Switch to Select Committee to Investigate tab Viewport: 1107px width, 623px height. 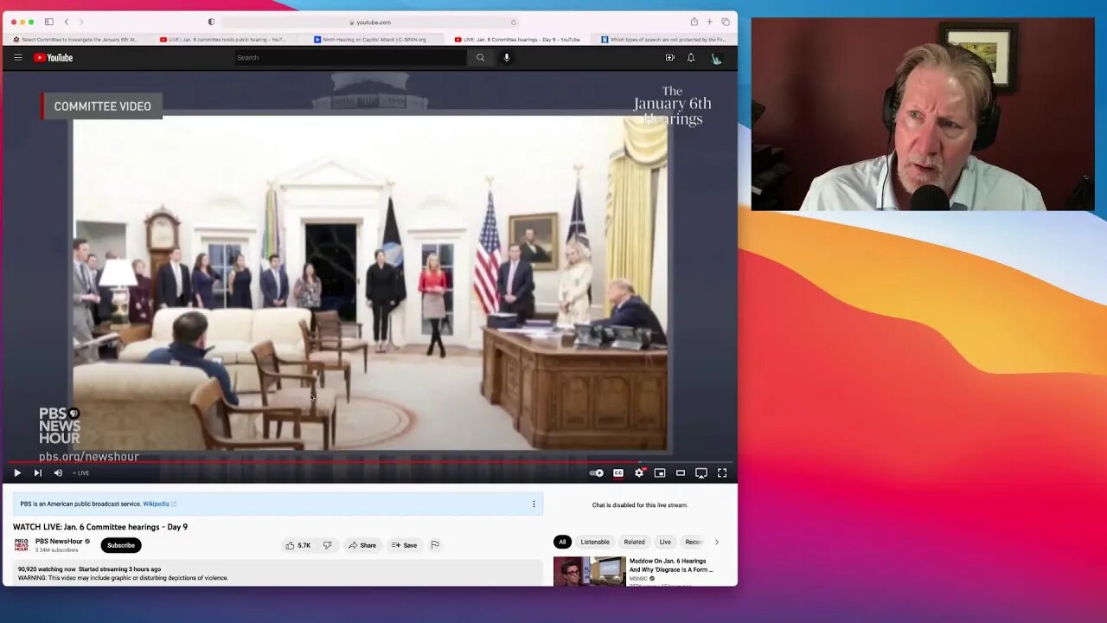(x=75, y=40)
